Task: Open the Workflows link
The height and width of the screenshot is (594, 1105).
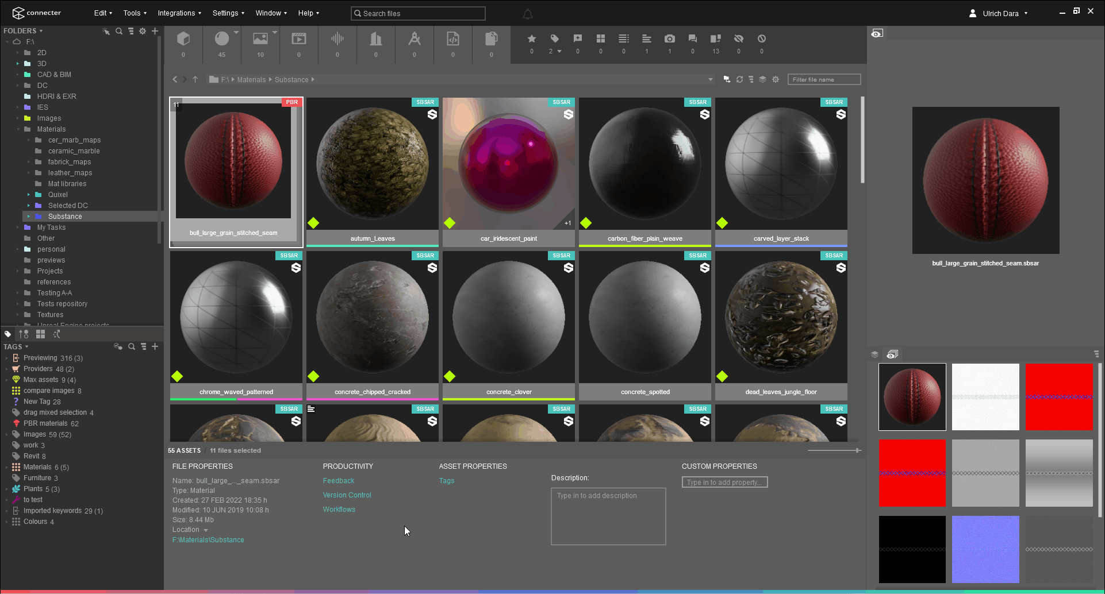Action: point(339,510)
